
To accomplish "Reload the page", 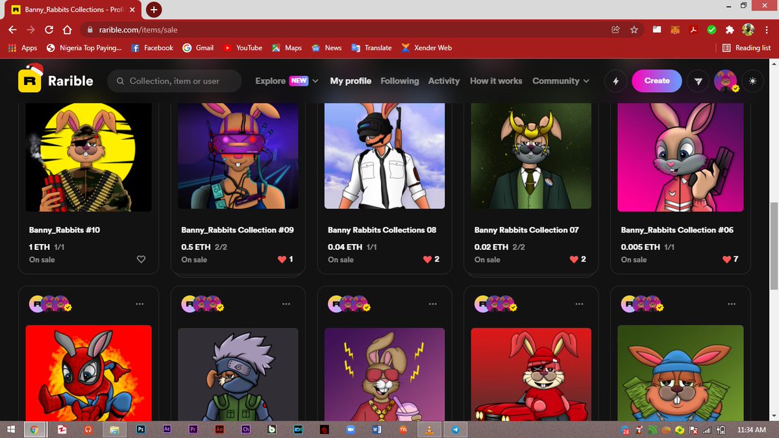I will point(49,30).
